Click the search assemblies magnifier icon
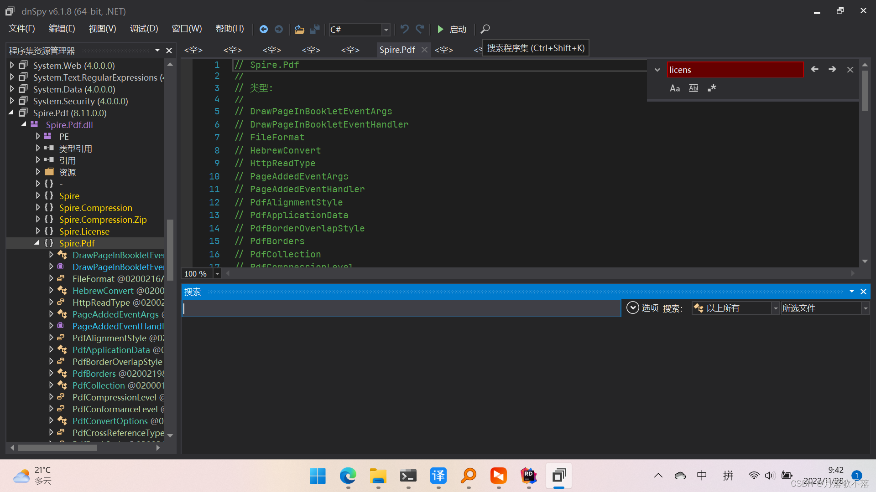The width and height of the screenshot is (876, 492). [x=485, y=30]
